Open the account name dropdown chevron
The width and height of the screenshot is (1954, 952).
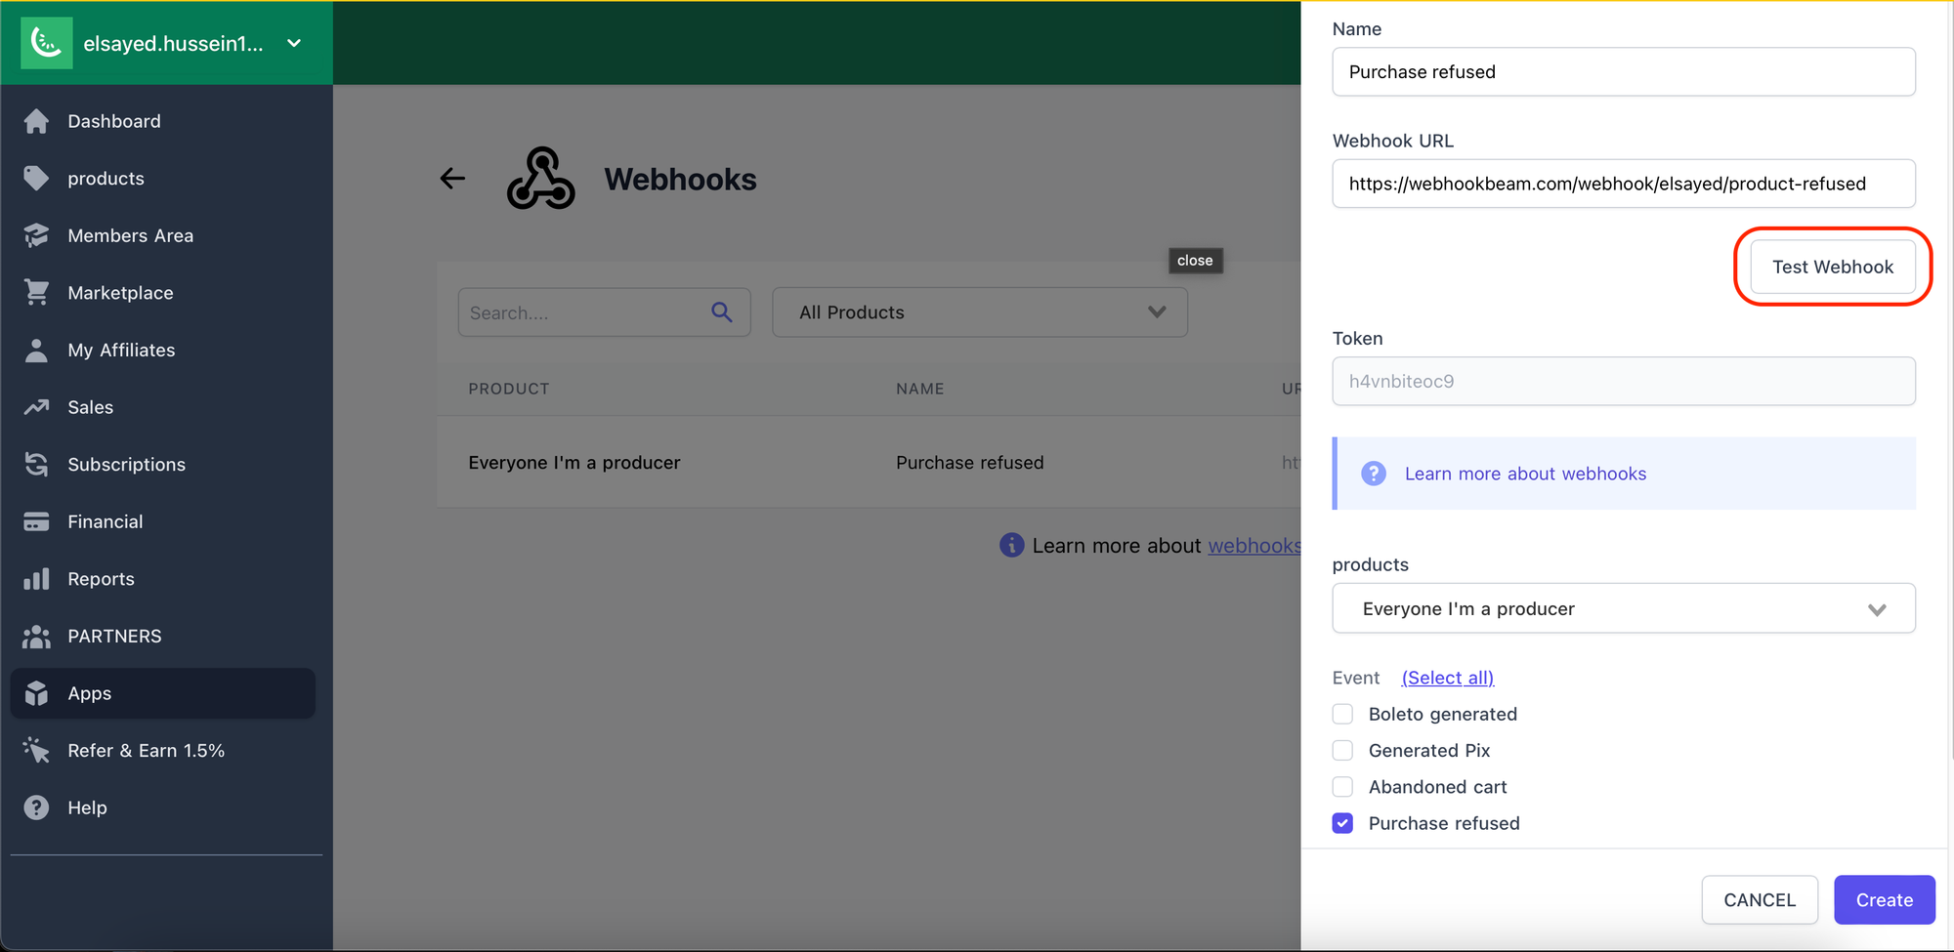pyautogui.click(x=294, y=43)
